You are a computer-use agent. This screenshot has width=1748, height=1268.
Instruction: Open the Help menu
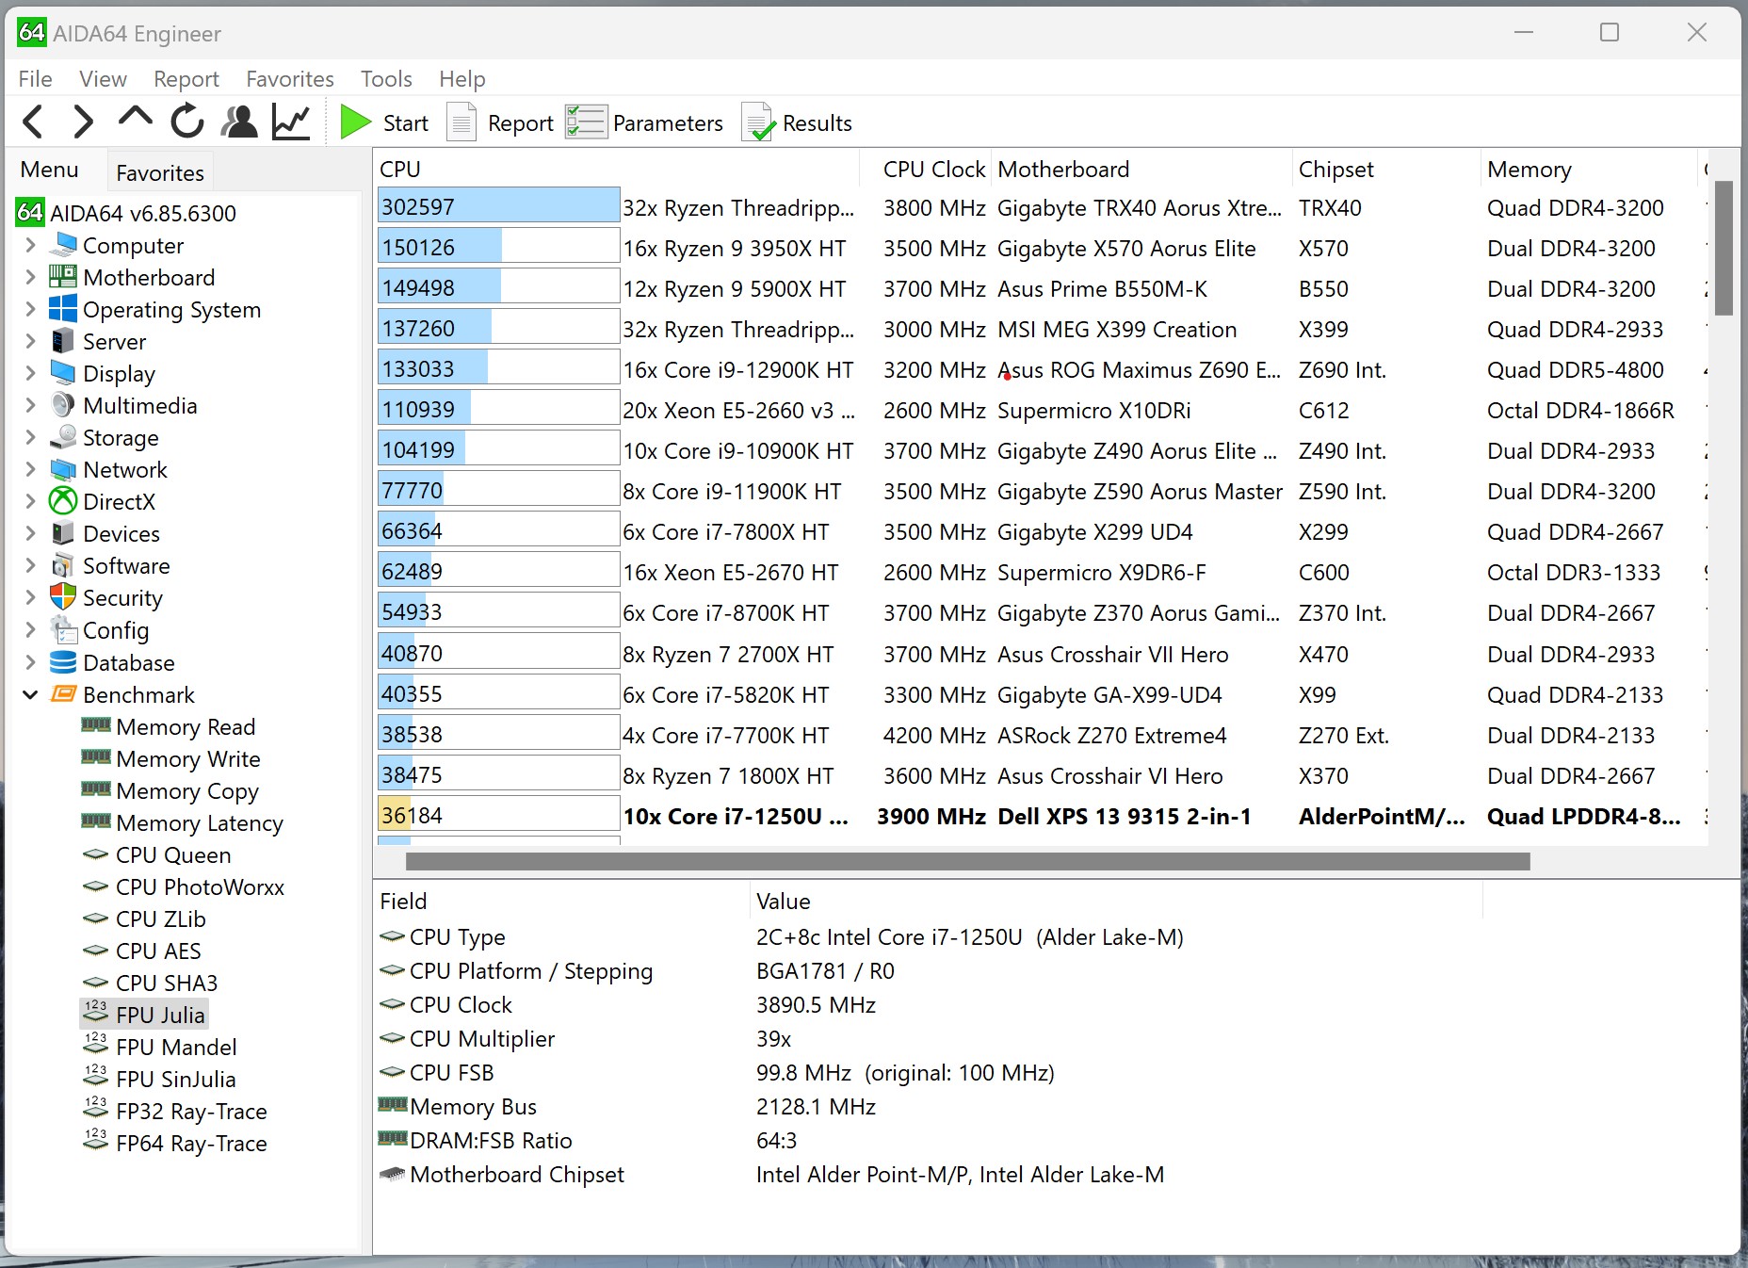(462, 79)
